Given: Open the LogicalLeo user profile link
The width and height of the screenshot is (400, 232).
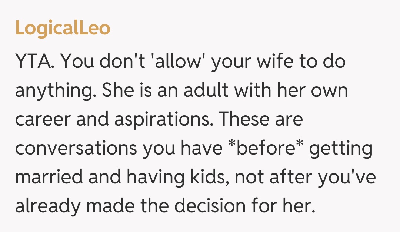Looking at the screenshot, I should click(x=63, y=29).
